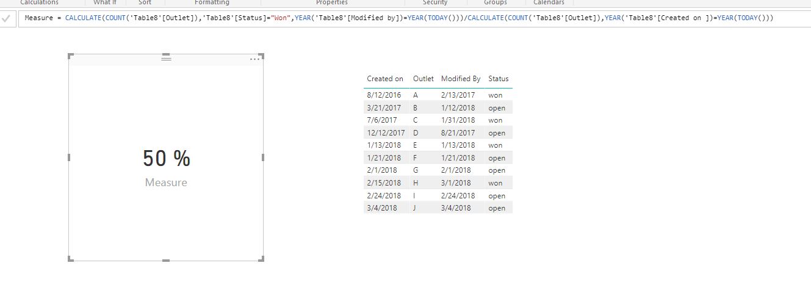Screen dimensions: 811x296
Task: Select the 2/1/2018 Created on cell
Action: pos(382,170)
